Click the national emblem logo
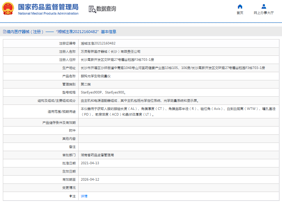 (9, 9)
